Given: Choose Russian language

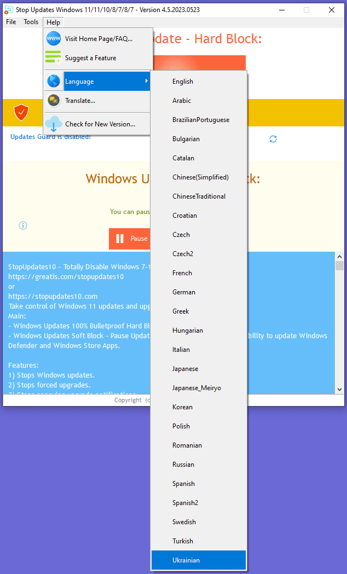Looking at the screenshot, I should [x=199, y=465].
